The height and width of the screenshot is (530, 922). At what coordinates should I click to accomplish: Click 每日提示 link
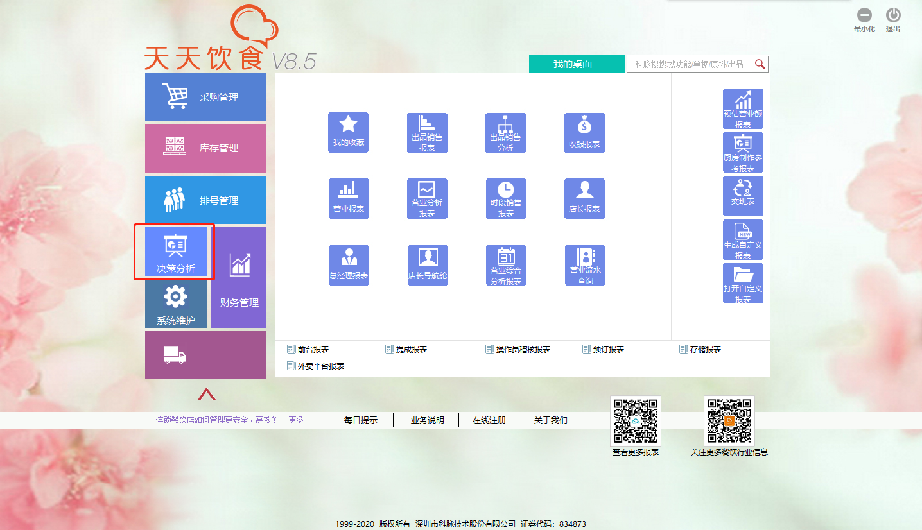pyautogui.click(x=361, y=420)
